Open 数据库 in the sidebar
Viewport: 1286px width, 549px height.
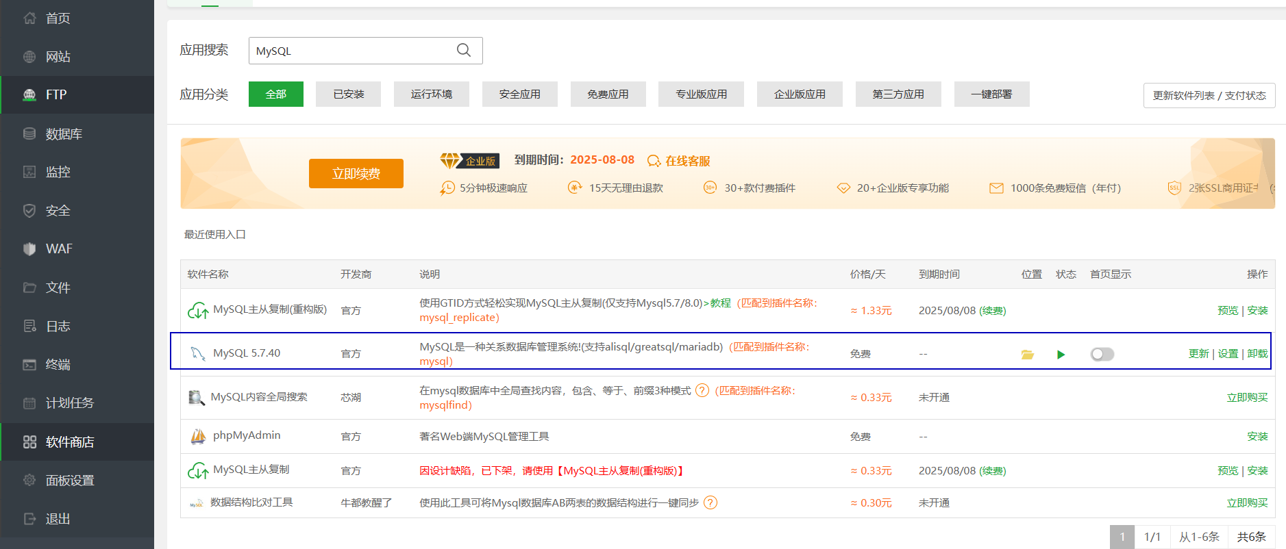[x=64, y=134]
